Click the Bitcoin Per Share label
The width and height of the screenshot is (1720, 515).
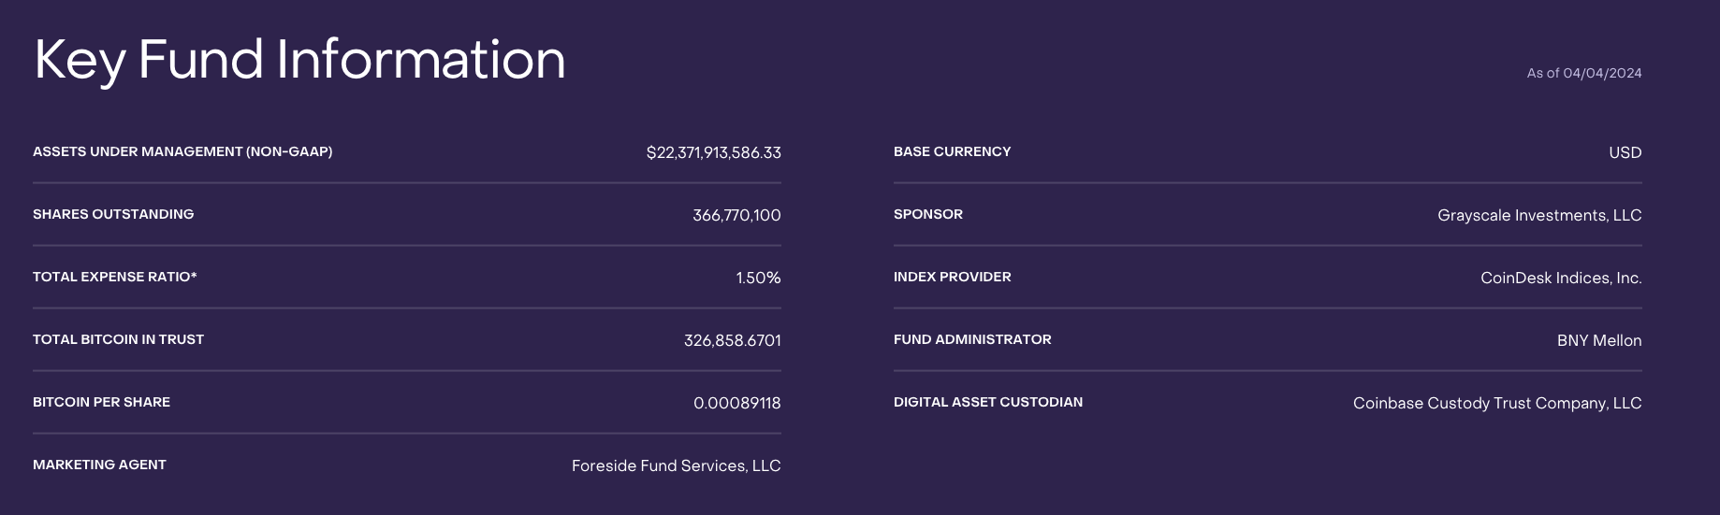pos(101,402)
